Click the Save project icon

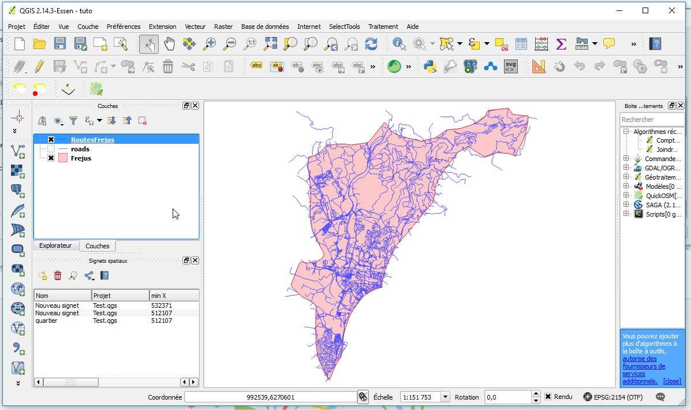tap(59, 44)
